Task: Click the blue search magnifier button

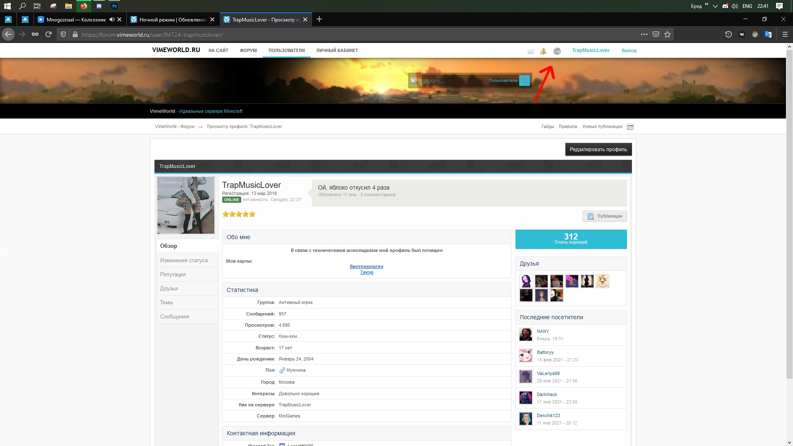Action: coord(524,81)
